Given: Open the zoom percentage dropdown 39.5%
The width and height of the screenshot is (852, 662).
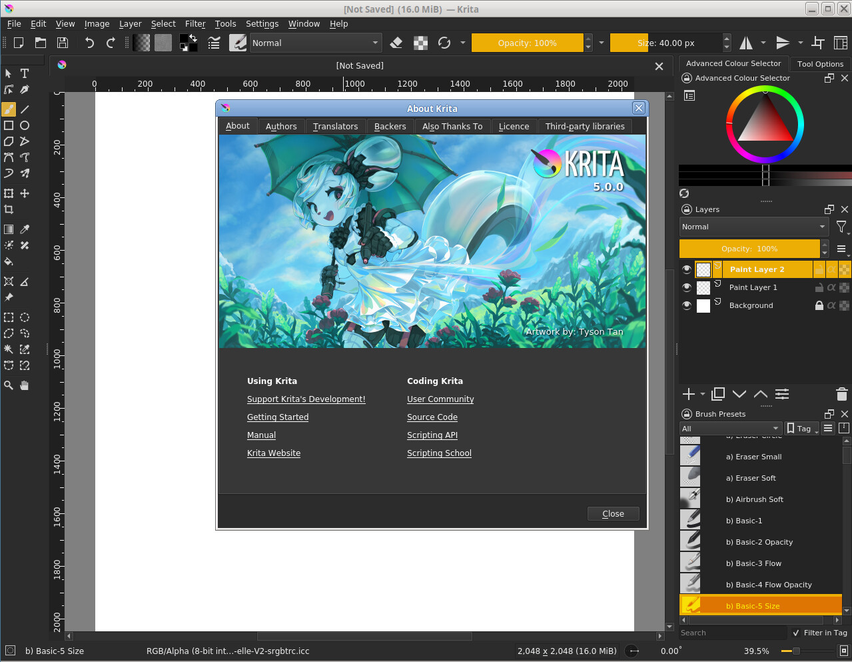Looking at the screenshot, I should (x=757, y=651).
